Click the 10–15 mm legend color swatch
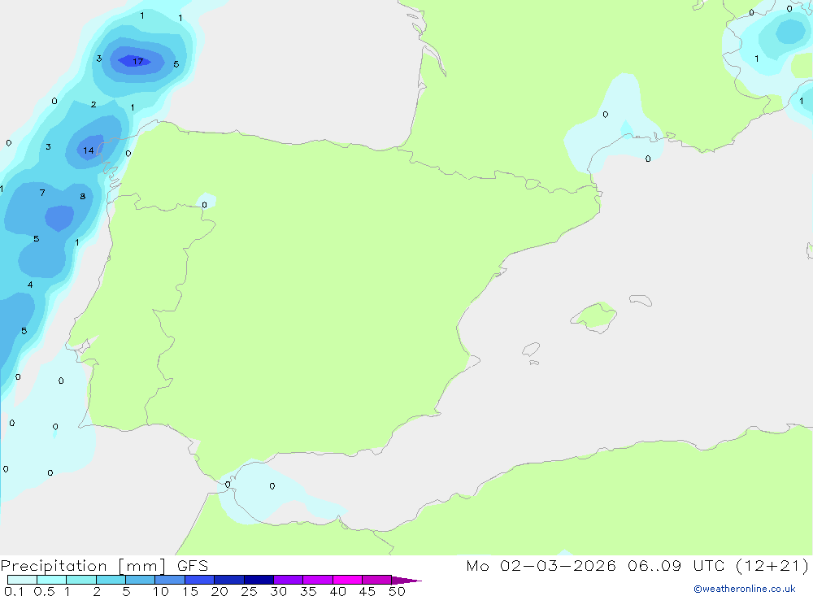Screen dimensions: 813x596 (x=170, y=580)
